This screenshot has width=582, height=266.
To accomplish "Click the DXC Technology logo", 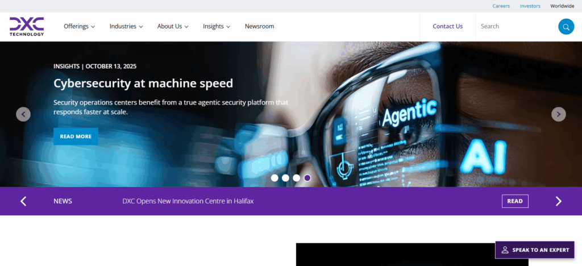I will coord(27,26).
